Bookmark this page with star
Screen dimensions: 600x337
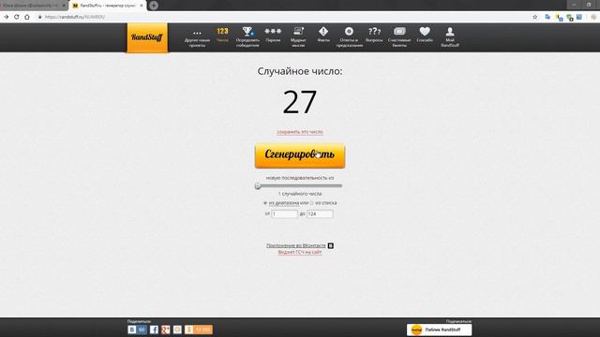(535, 17)
